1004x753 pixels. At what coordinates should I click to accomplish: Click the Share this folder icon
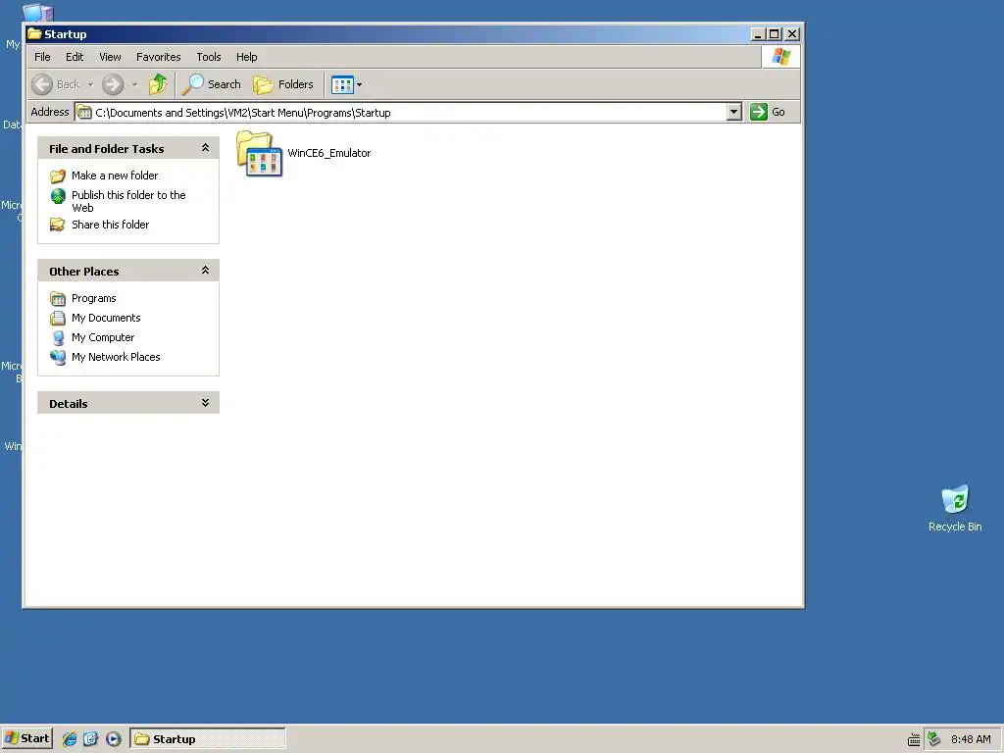[x=58, y=225]
